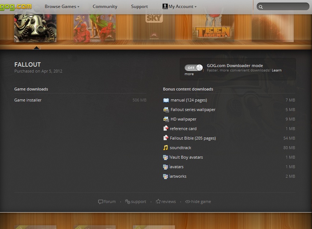Click the Learn more link
This screenshot has width=312, height=229.
[276, 70]
